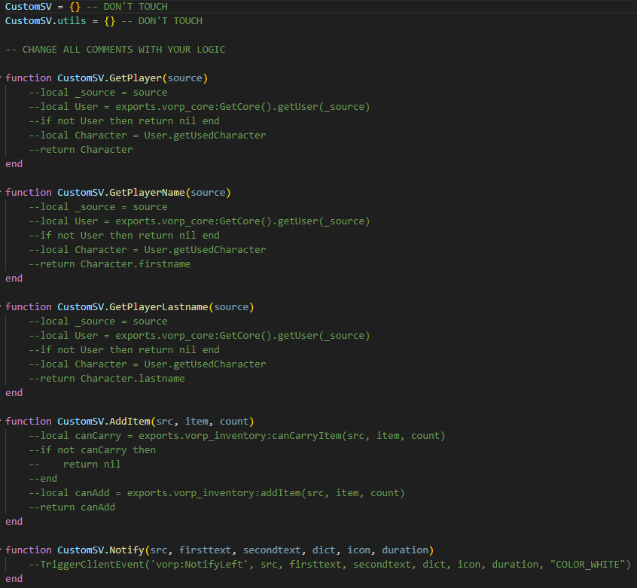Click the CustomSV.utils assignment line
637x588 pixels.
(x=104, y=21)
